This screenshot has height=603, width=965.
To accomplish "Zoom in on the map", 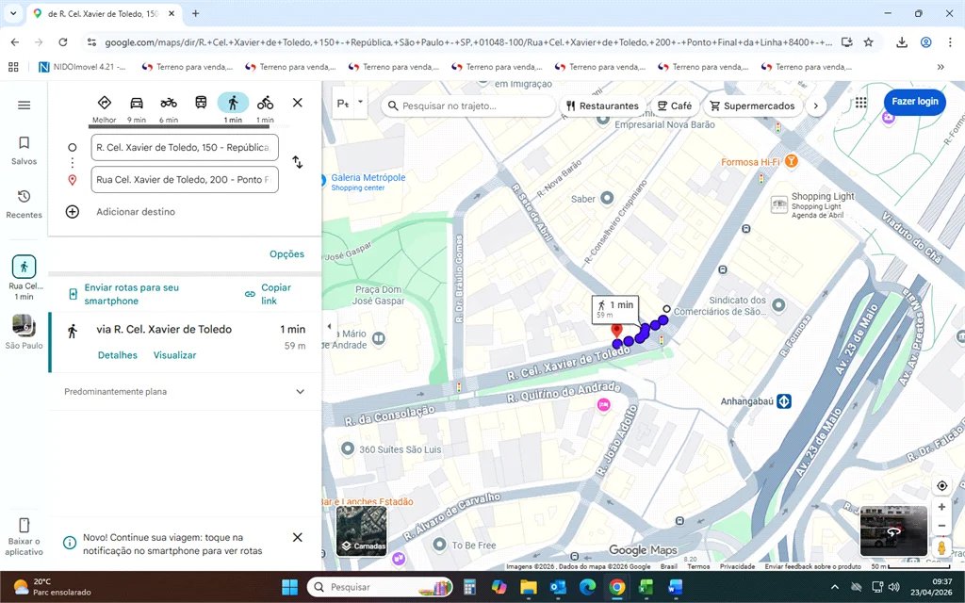I will click(941, 507).
